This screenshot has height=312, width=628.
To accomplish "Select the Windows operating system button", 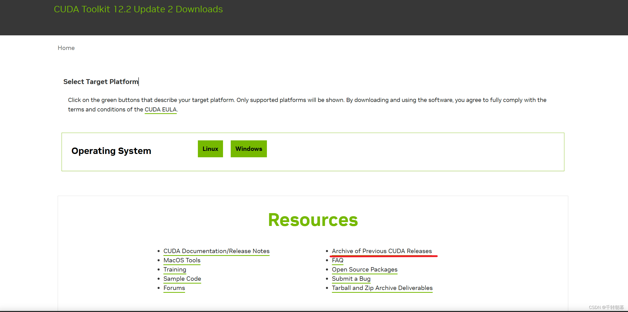I will click(249, 149).
